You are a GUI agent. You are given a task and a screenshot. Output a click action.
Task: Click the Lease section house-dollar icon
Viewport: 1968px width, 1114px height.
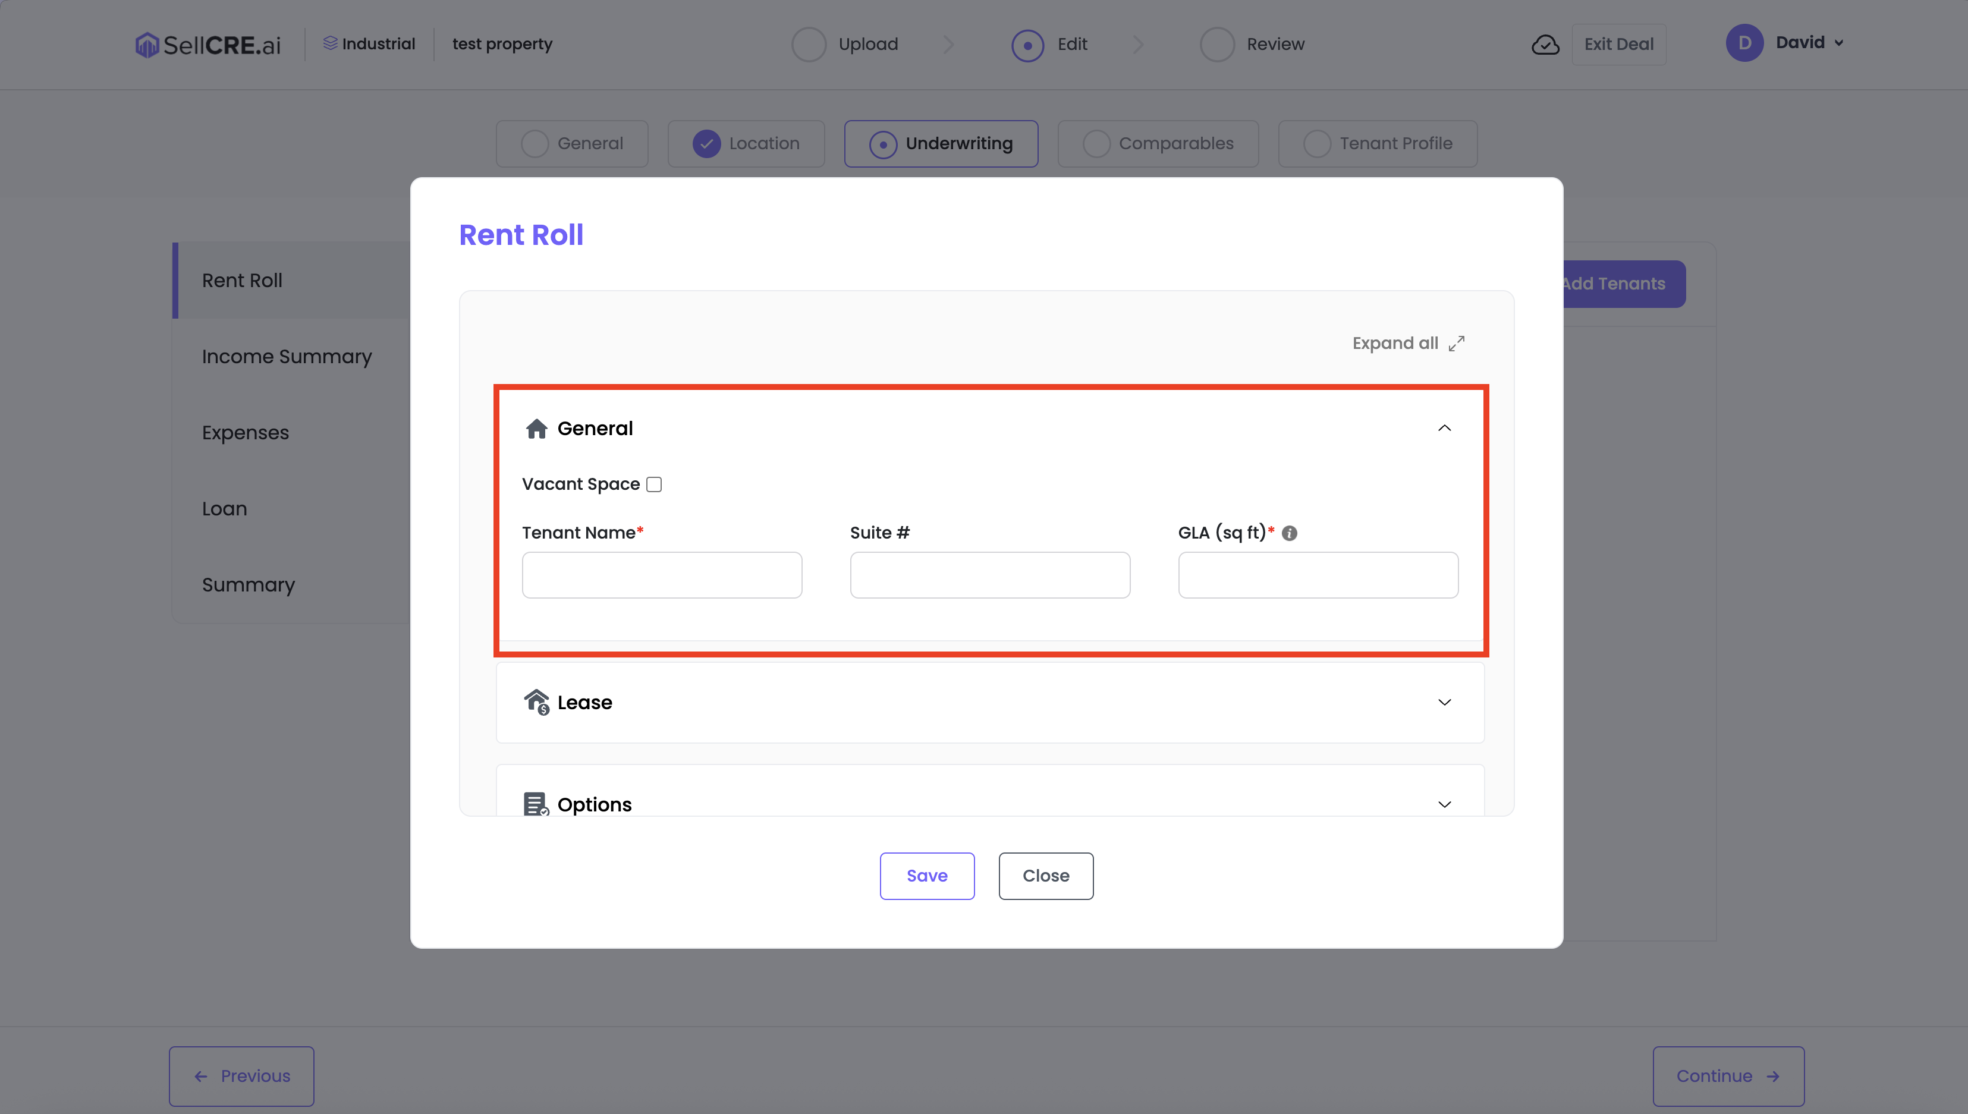(536, 701)
